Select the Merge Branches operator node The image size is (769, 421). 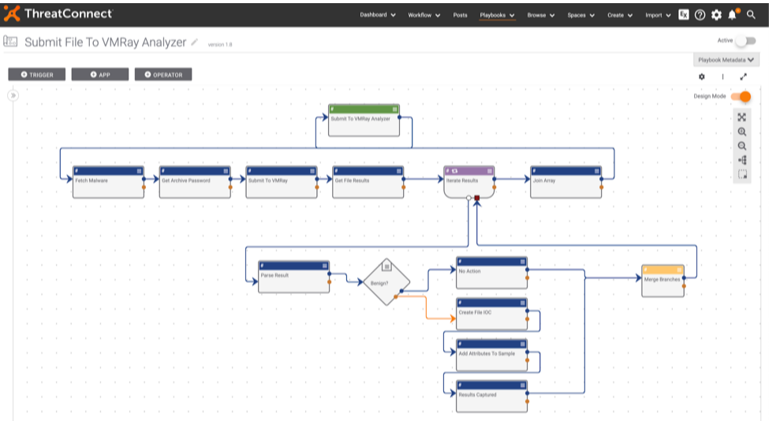pyautogui.click(x=663, y=281)
